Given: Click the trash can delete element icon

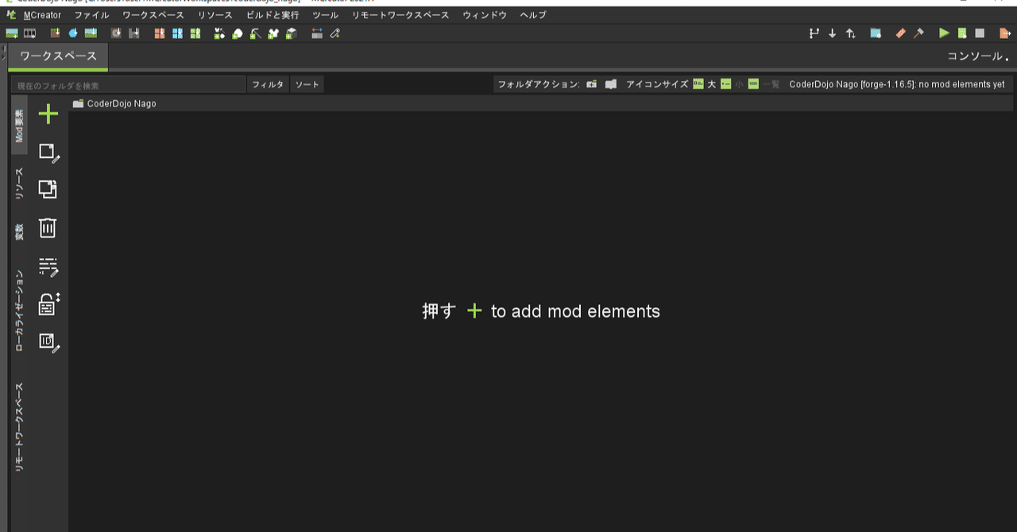Looking at the screenshot, I should pos(48,228).
